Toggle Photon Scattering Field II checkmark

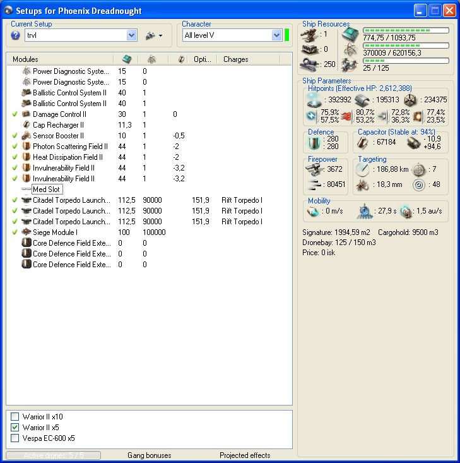pos(15,146)
